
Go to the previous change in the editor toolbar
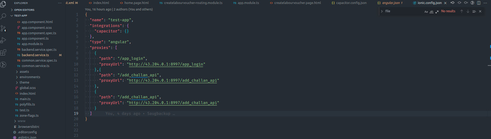452,3
